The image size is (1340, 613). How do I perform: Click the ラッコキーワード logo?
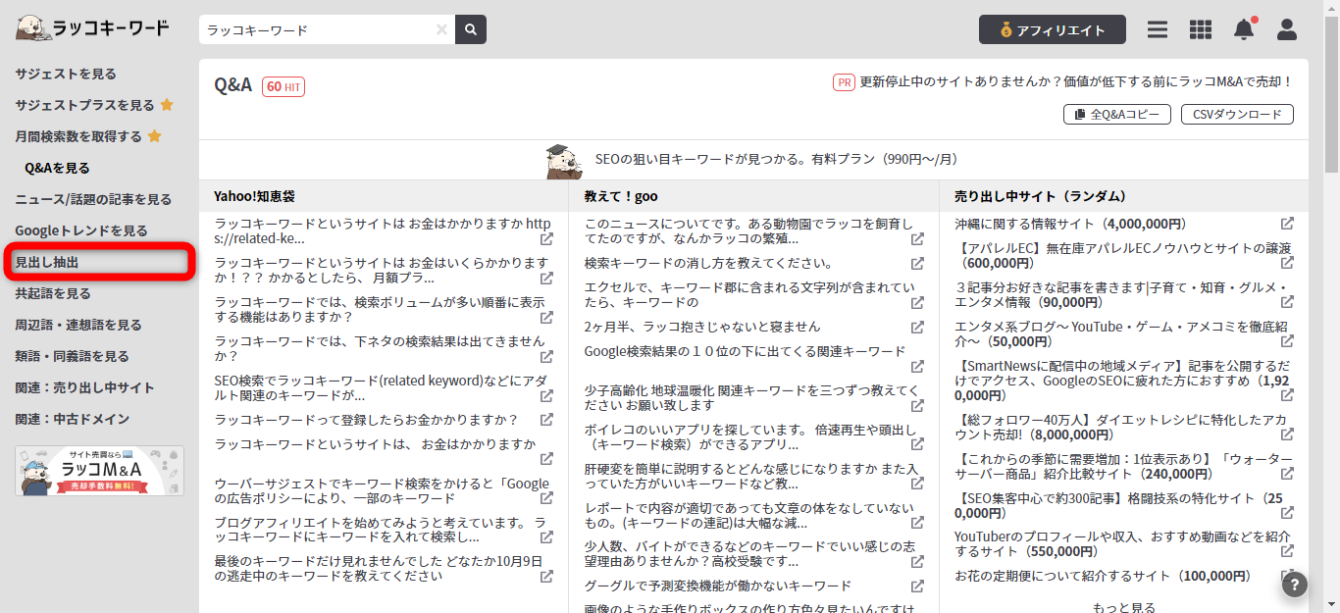[92, 28]
